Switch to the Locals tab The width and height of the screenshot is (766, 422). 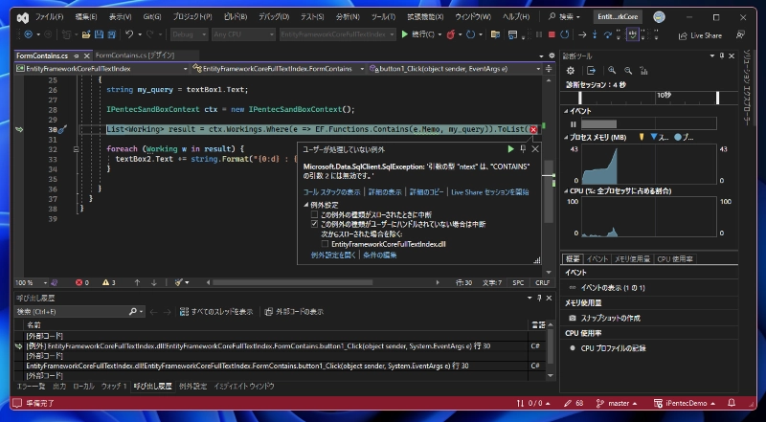83,386
